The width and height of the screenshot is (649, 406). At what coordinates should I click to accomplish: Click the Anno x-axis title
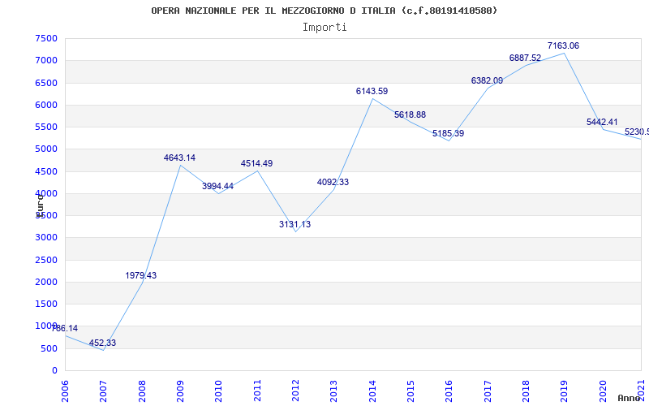630,398
